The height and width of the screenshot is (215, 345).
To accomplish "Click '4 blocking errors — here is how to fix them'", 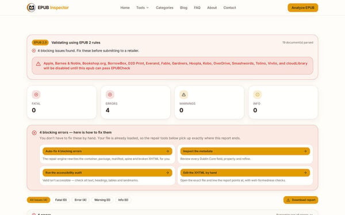I will pos(75,132).
